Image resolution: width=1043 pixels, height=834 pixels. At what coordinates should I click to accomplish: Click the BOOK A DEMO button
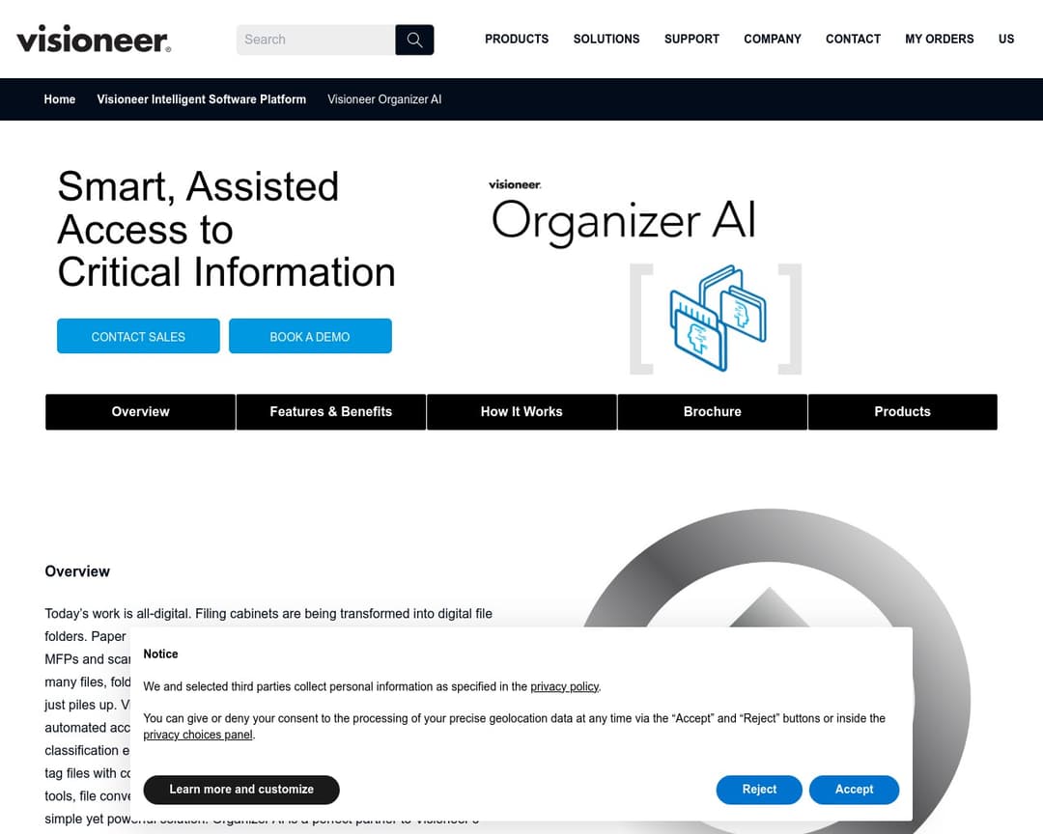(x=310, y=336)
